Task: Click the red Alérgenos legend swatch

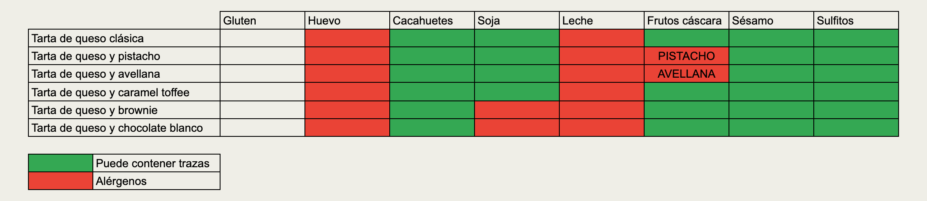Action: pos(61,181)
